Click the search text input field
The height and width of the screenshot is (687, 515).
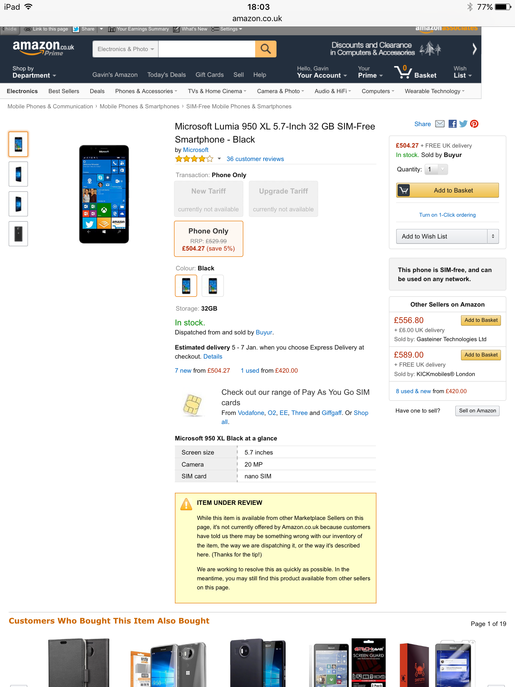(207, 49)
